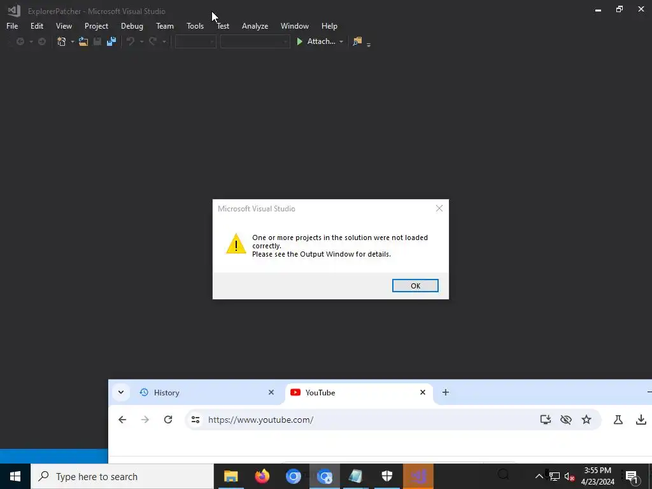Click the Find in Files toolbar icon
This screenshot has width=652, height=489.
357,41
